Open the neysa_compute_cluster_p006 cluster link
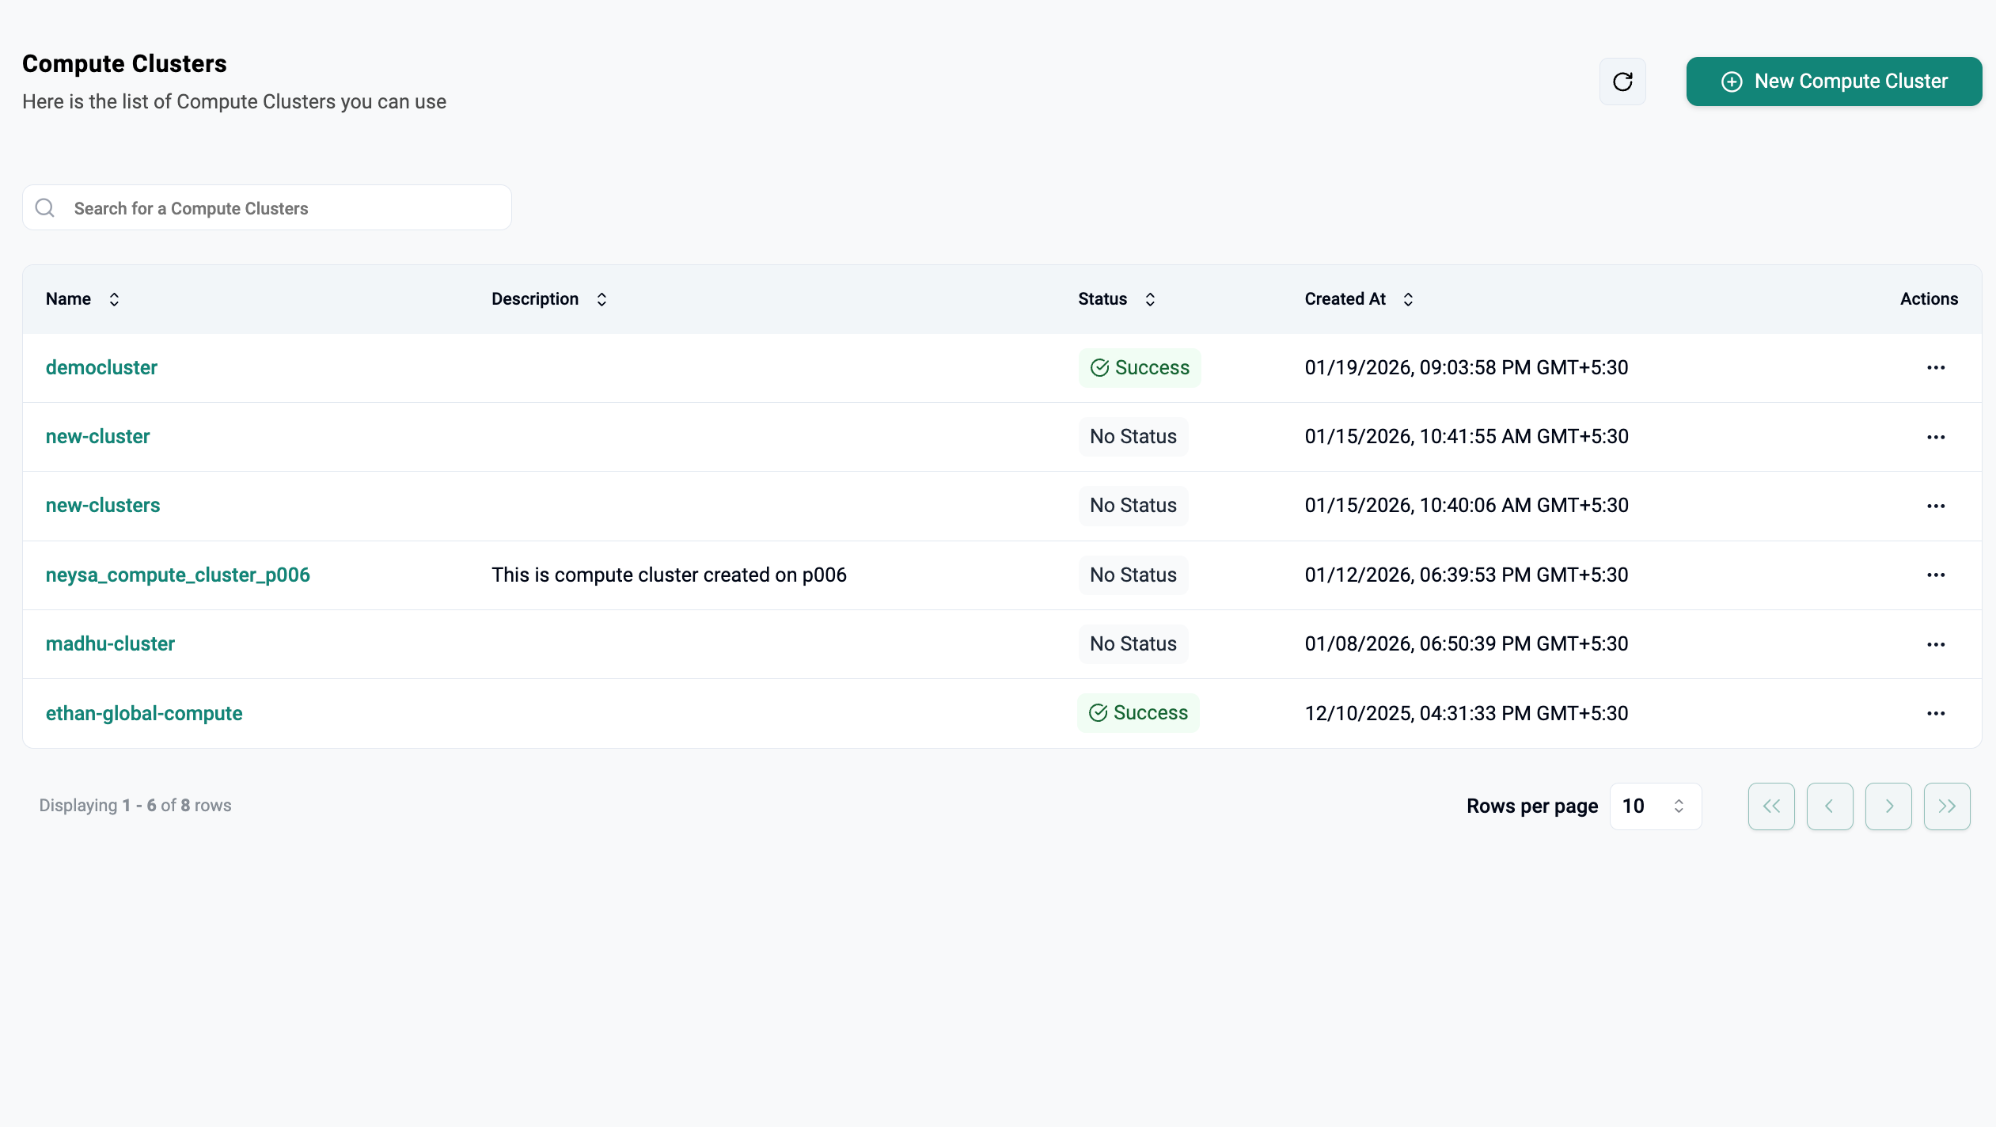 177,575
